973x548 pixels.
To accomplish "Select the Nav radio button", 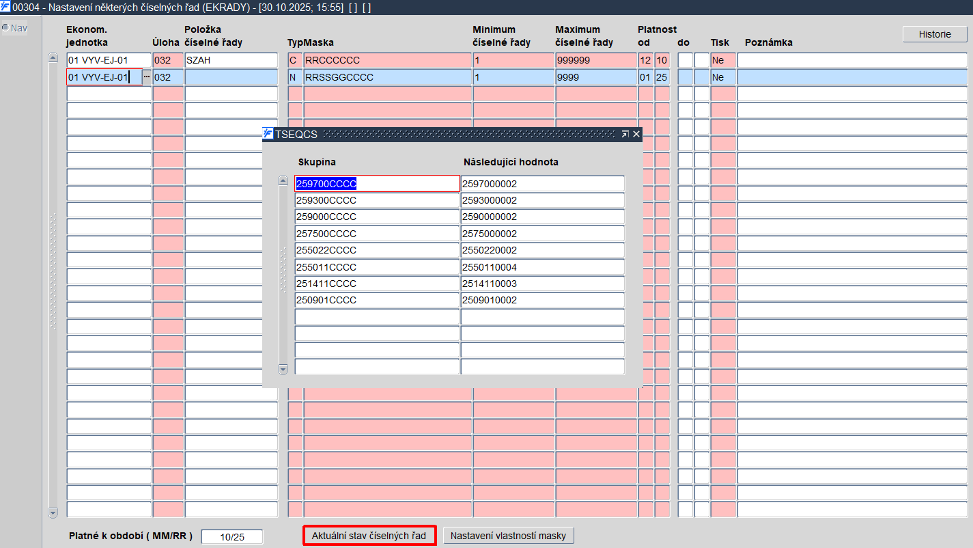I will click(5, 28).
